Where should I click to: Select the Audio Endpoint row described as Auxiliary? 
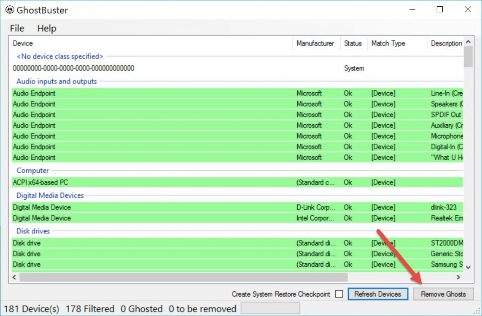point(237,125)
